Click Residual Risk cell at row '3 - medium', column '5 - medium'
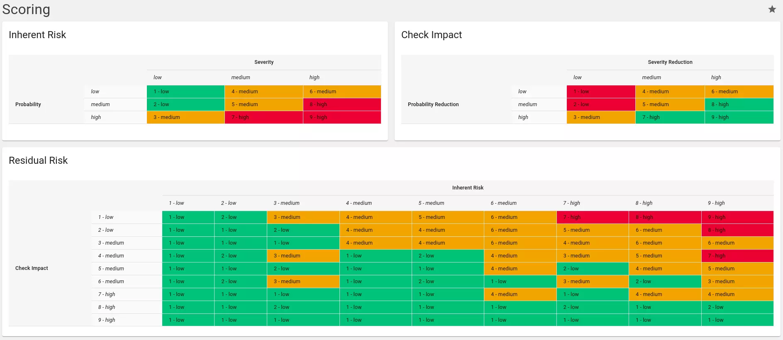The image size is (783, 340). point(448,243)
